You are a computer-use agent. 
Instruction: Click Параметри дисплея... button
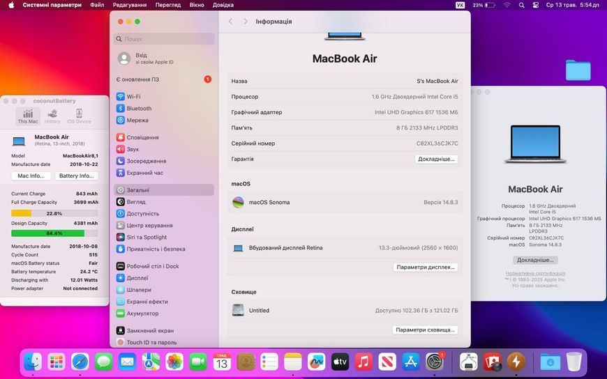[x=426, y=268]
